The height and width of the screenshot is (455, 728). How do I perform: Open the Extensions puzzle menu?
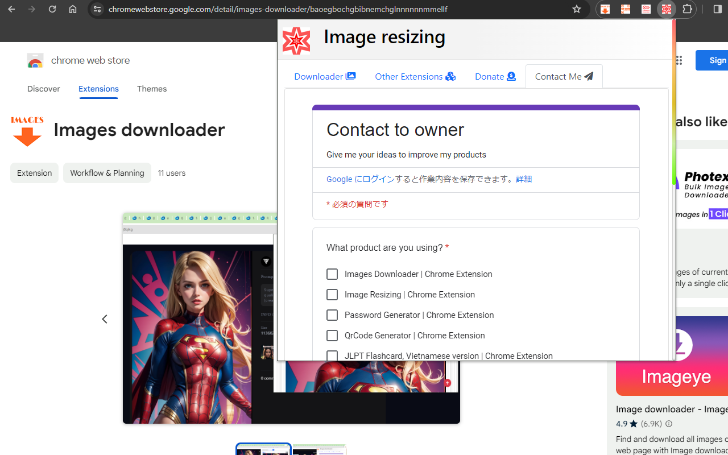click(687, 9)
